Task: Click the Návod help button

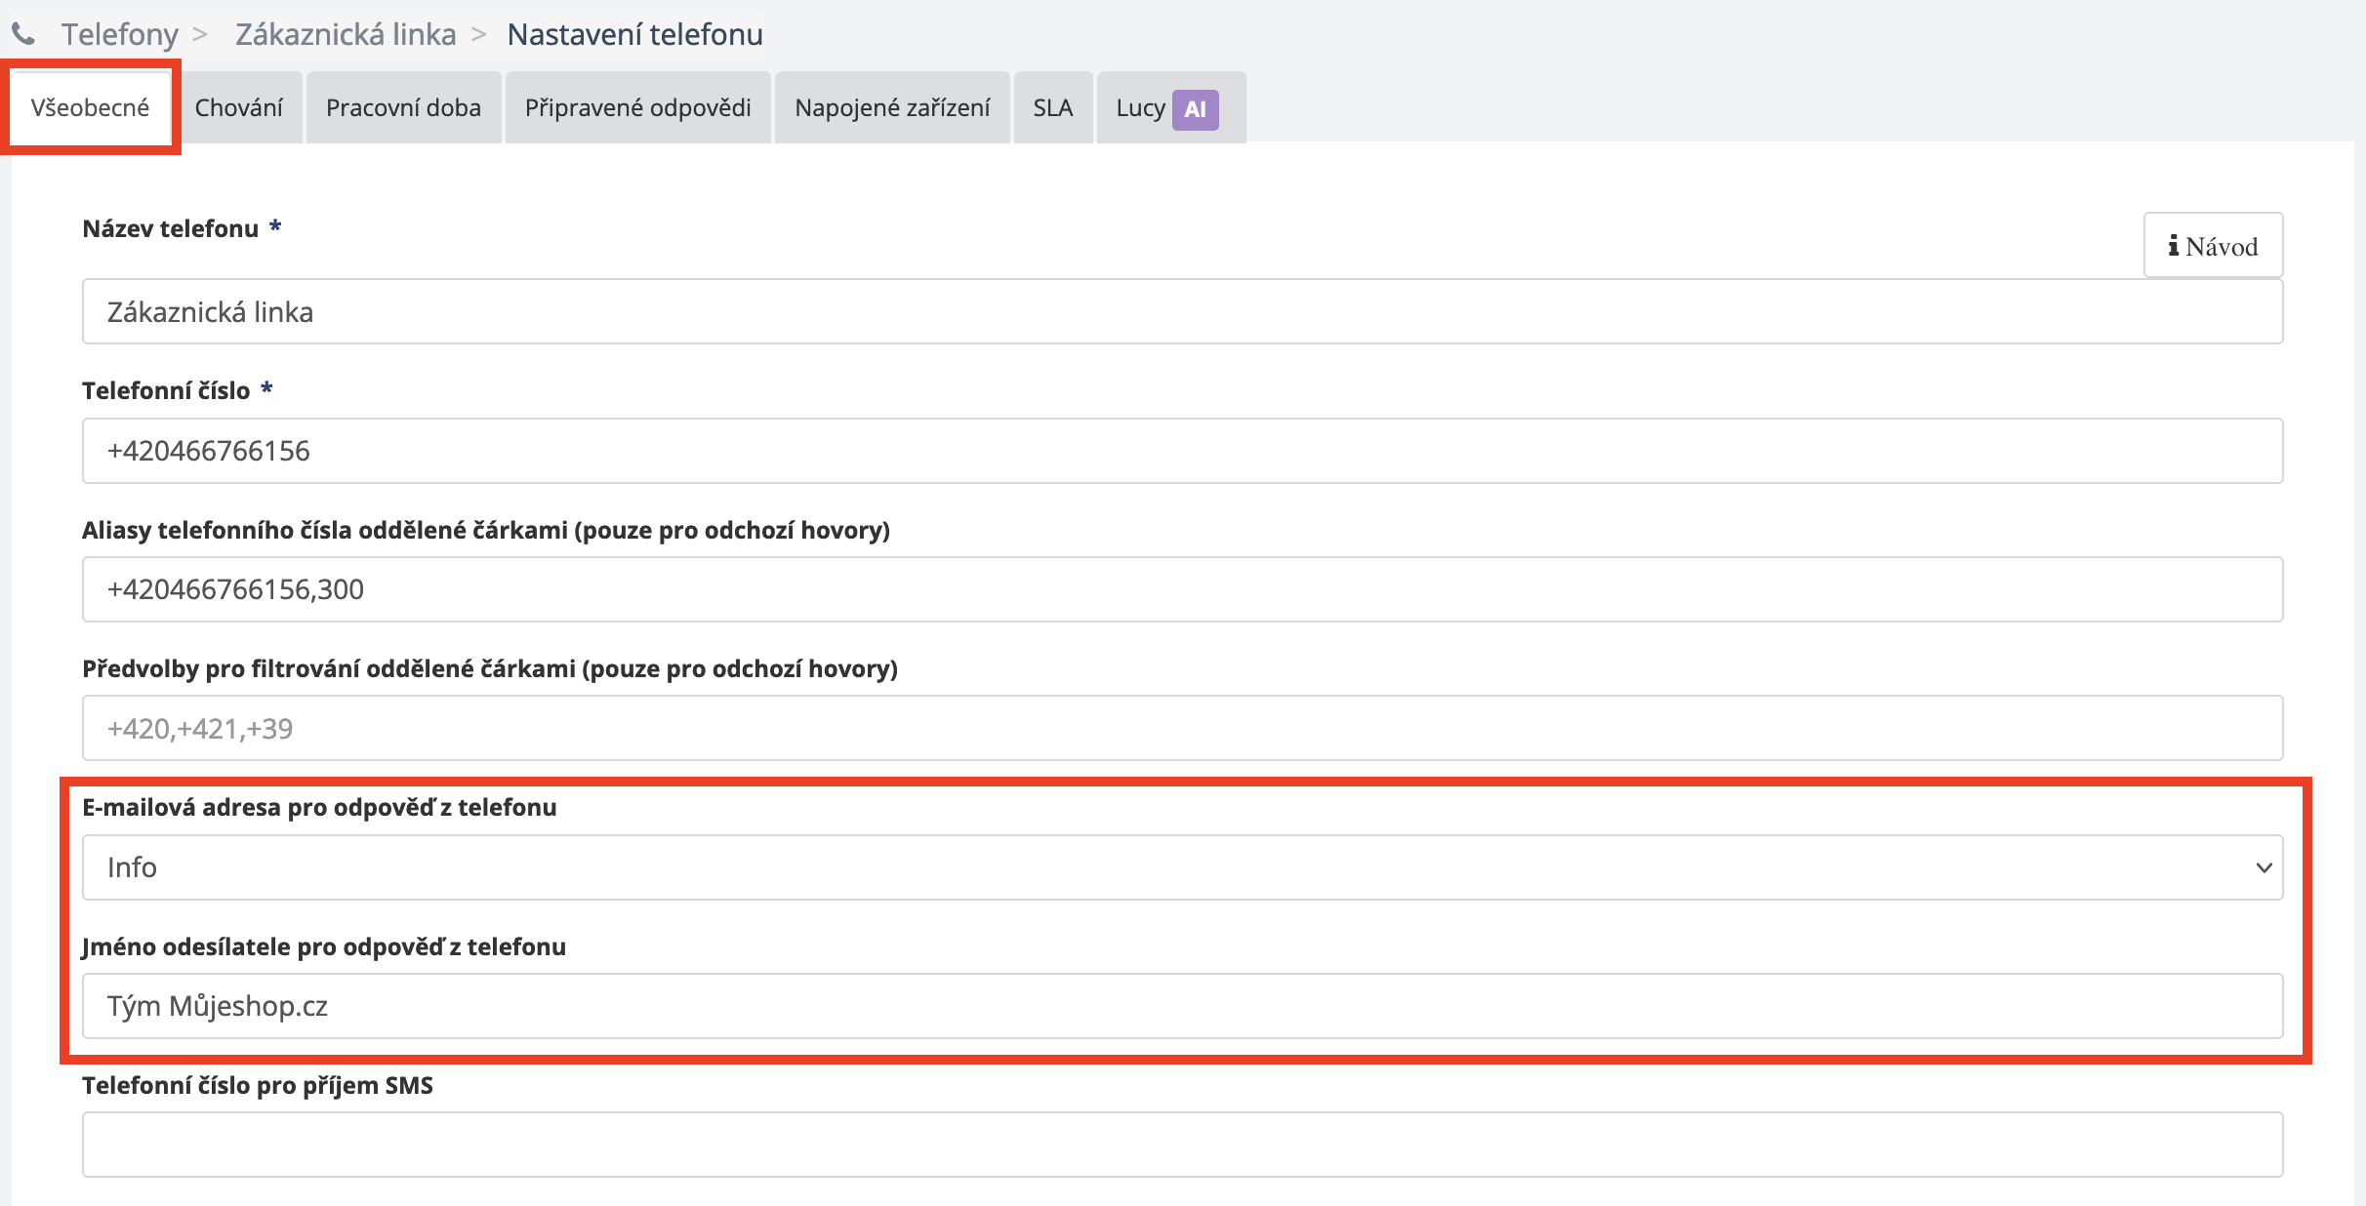Action: pos(2212,246)
